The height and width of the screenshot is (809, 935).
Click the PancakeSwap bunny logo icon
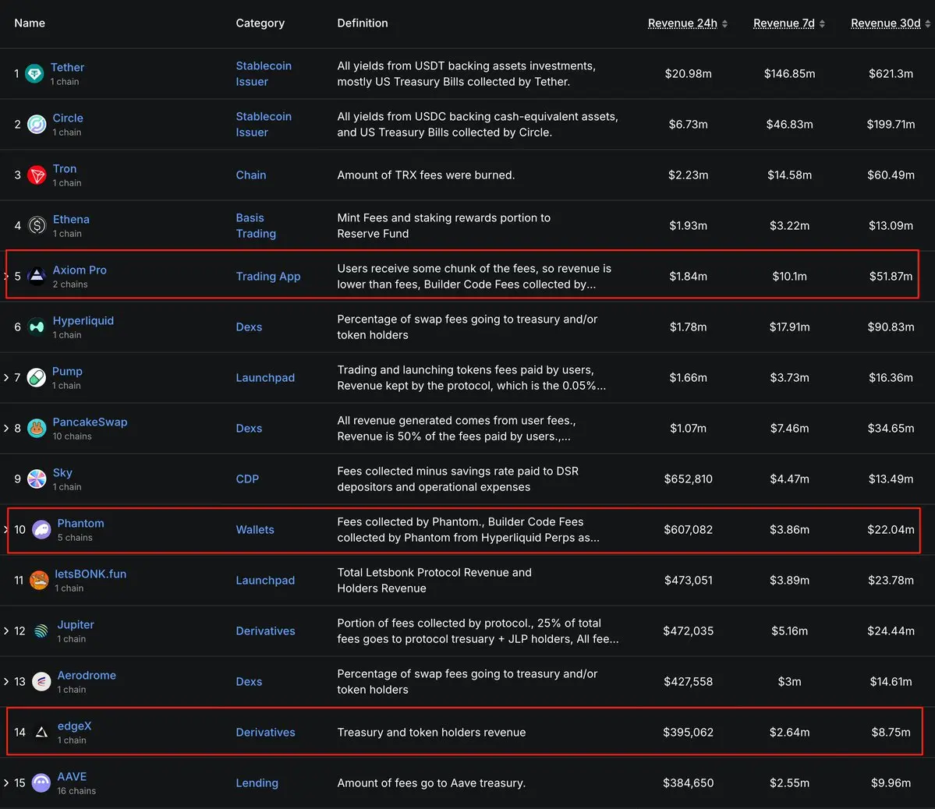tap(37, 428)
